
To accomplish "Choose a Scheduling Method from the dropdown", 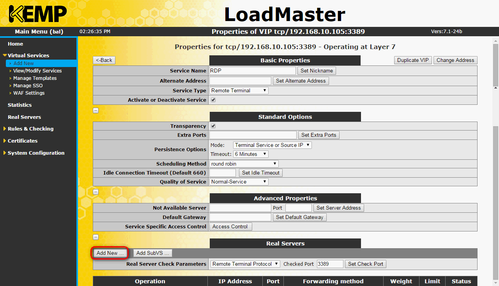I will [244, 164].
